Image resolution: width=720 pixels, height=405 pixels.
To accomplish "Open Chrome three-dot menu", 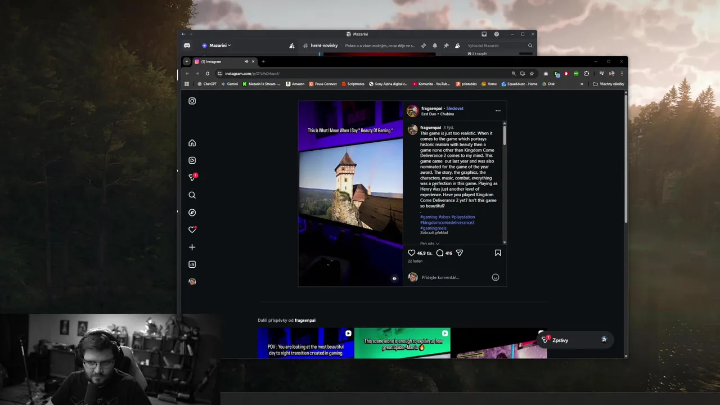I will click(x=622, y=74).
